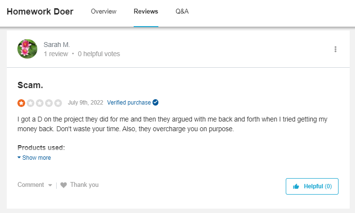Image resolution: width=355 pixels, height=213 pixels.
Task: Select the fifth grey rating star
Action: pyautogui.click(x=58, y=103)
